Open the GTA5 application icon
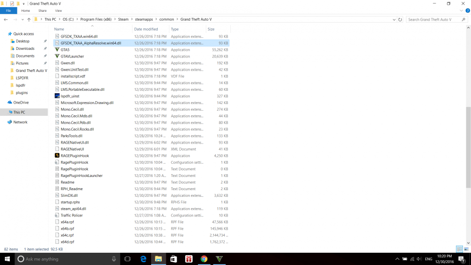471x265 pixels. [x=57, y=49]
